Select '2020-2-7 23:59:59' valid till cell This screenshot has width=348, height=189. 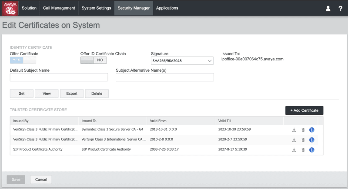pos(232,139)
